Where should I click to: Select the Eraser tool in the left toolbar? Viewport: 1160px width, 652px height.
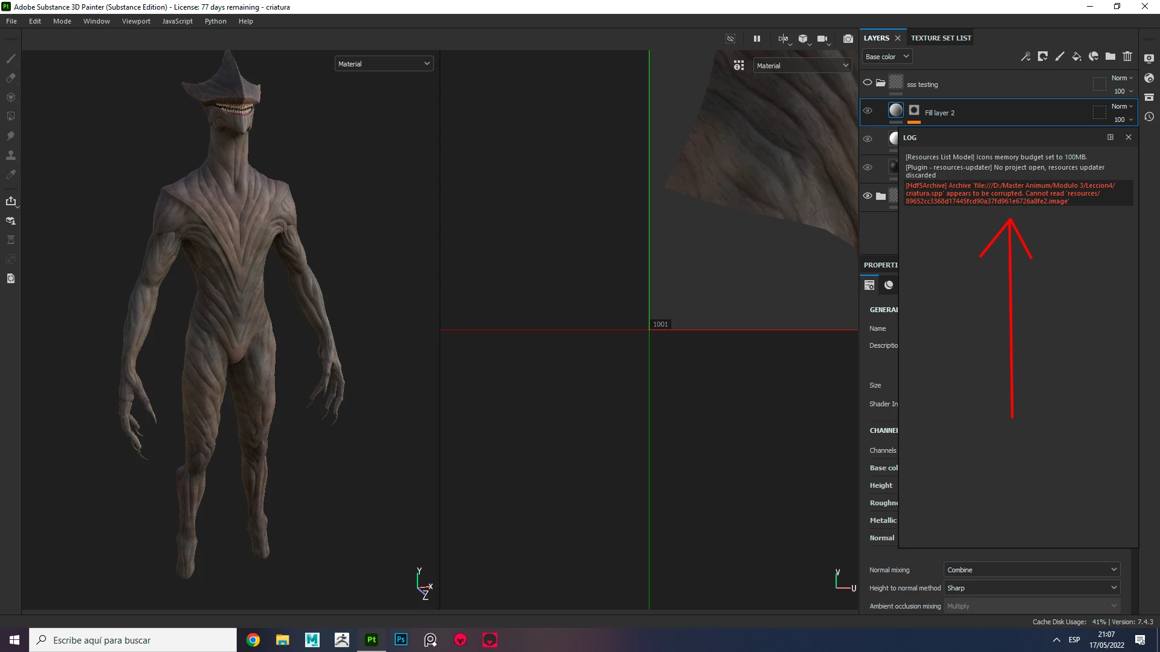11,78
